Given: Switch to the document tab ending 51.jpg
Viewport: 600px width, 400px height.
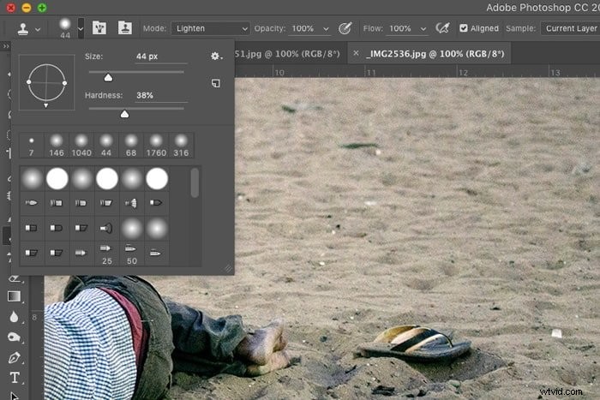Looking at the screenshot, I should pyautogui.click(x=287, y=54).
